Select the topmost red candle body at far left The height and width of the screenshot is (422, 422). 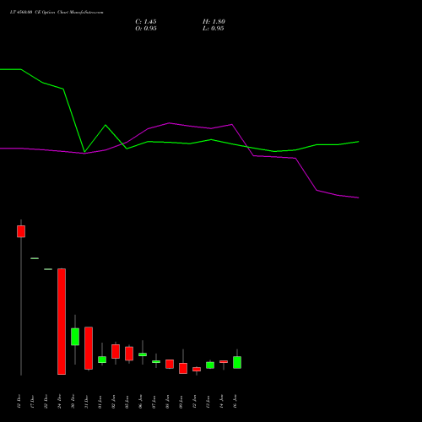click(21, 231)
